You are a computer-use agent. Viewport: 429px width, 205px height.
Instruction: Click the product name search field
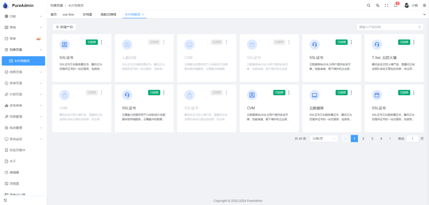coord(388,27)
